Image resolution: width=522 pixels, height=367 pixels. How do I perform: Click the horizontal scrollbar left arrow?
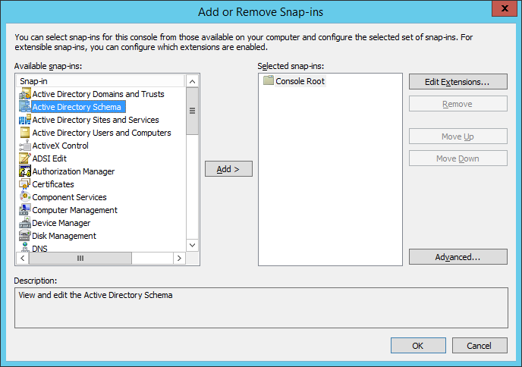23,258
